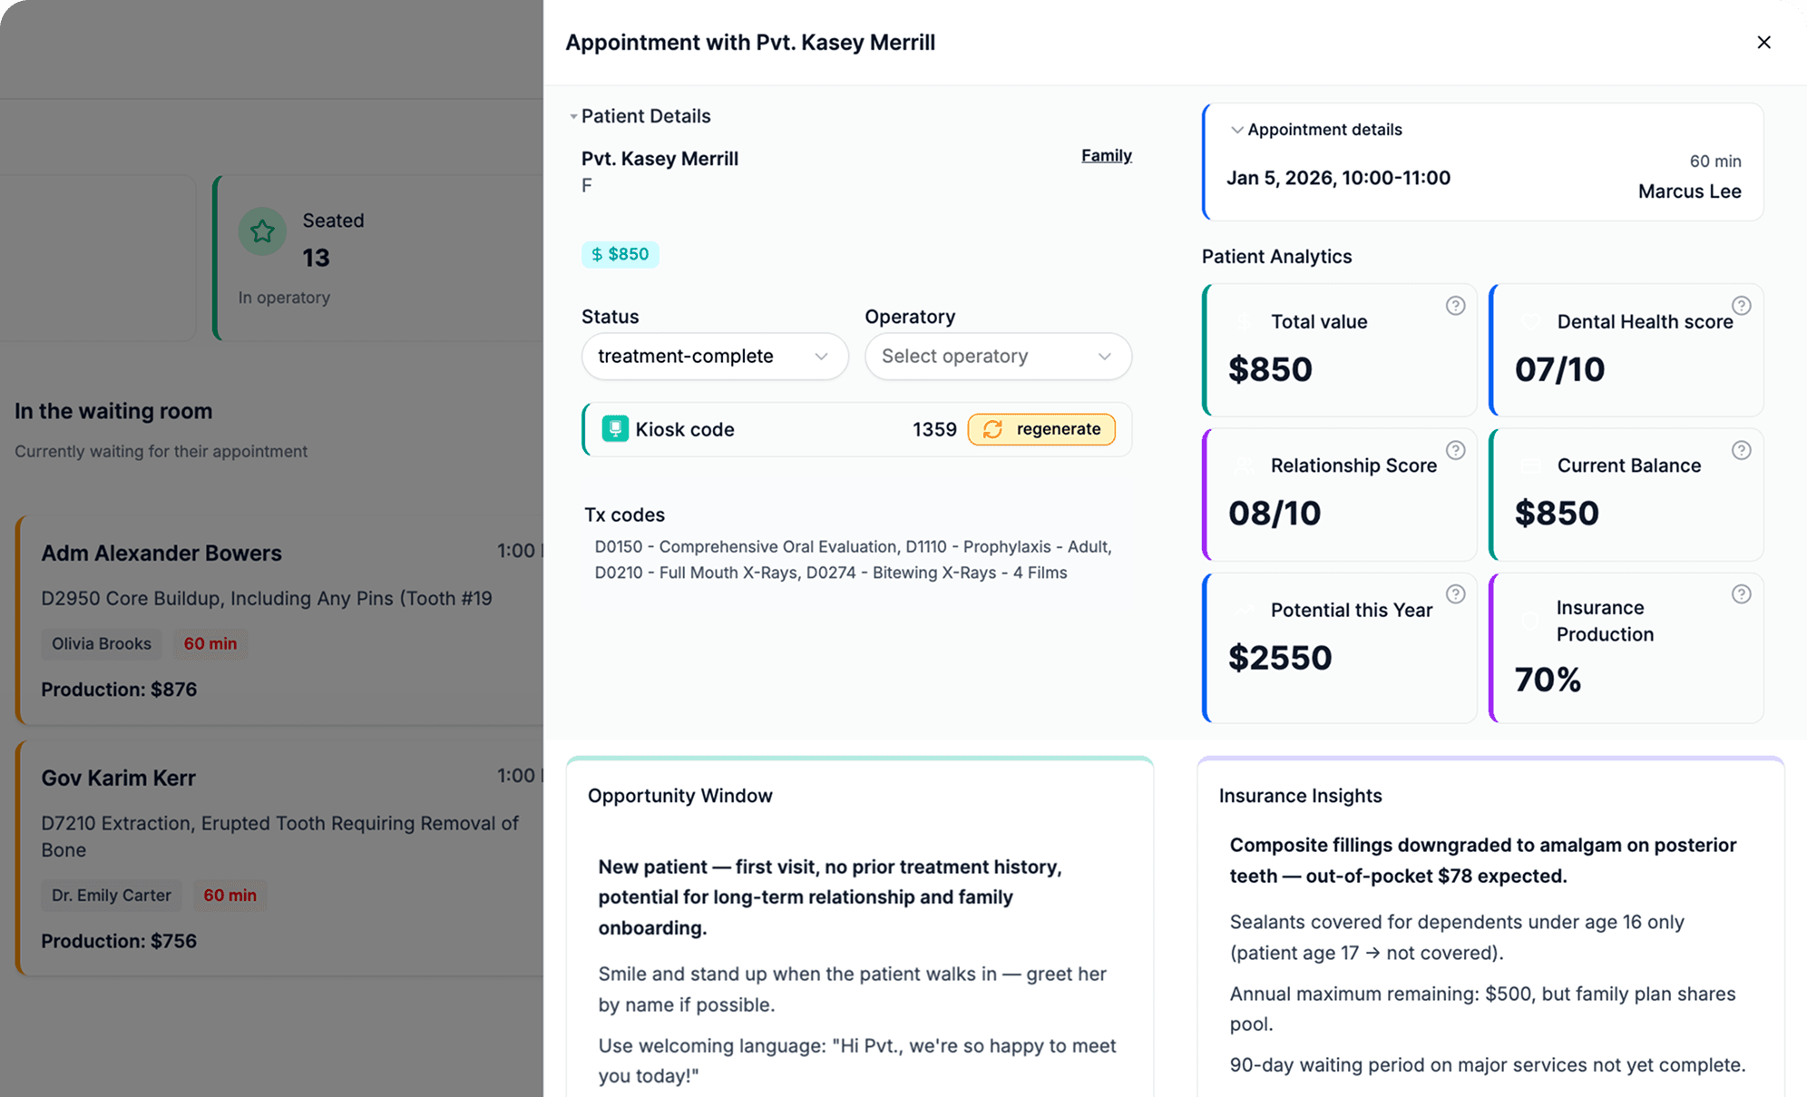Regenerate the kiosk code
This screenshot has width=1807, height=1097.
[x=1040, y=429]
